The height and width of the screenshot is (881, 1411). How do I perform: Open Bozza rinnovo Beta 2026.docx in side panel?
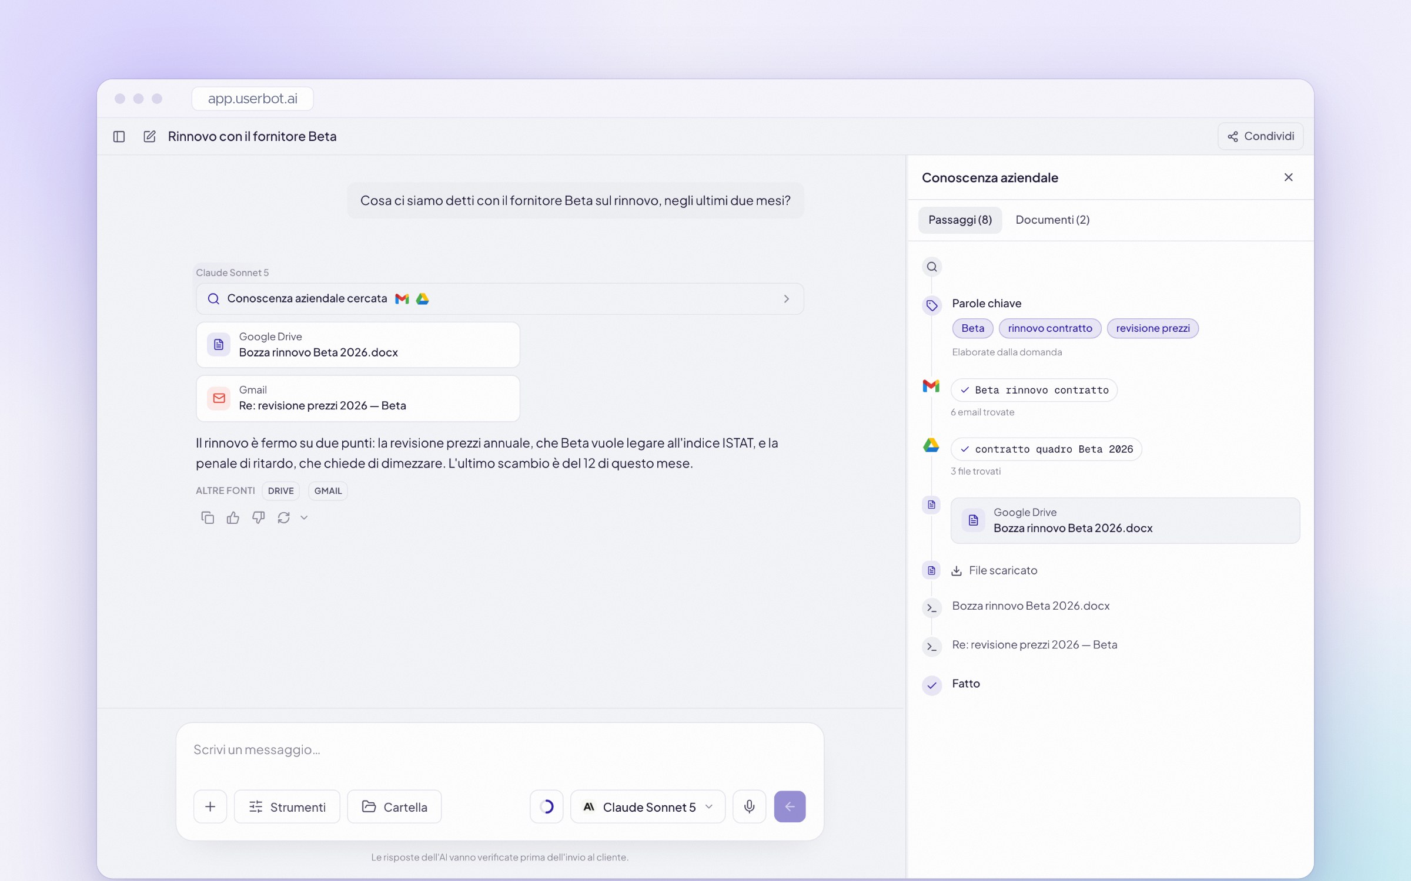point(1125,521)
